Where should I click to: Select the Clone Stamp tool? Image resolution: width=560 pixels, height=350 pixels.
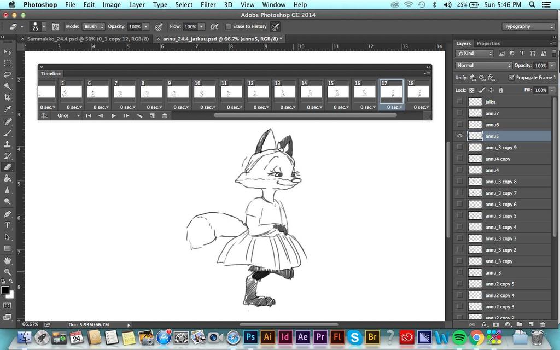point(7,144)
